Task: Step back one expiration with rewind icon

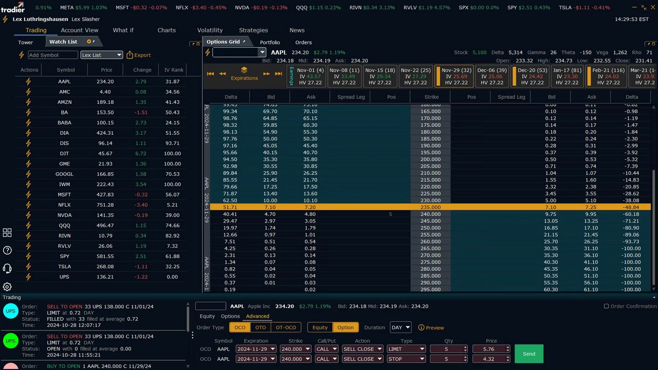Action: point(223,73)
